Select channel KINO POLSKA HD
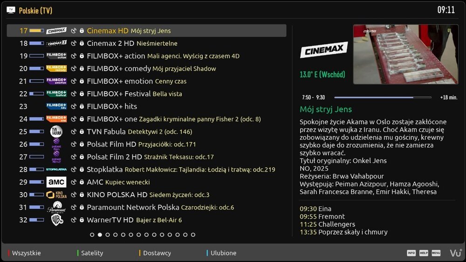Viewport: 466px width, 262px height. tap(146, 194)
